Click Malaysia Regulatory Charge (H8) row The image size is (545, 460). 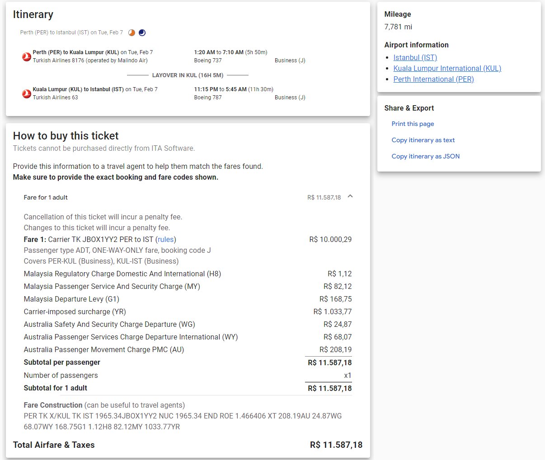pyautogui.click(x=188, y=274)
